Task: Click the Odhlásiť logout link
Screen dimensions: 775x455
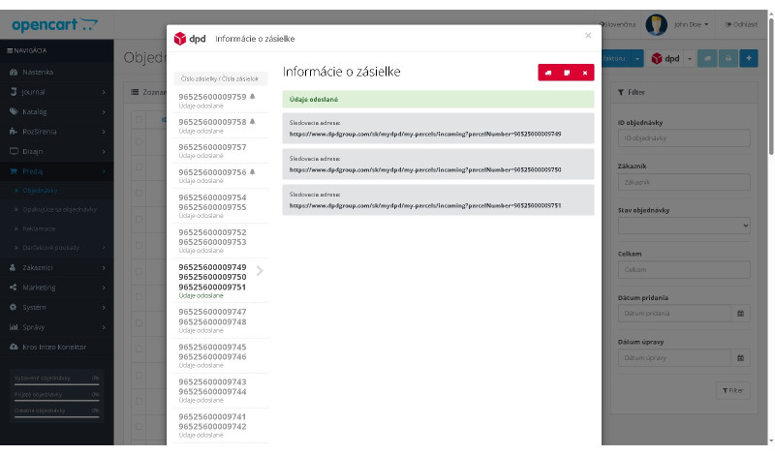Action: pos(741,24)
